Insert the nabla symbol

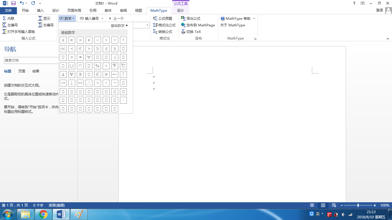click(x=72, y=74)
